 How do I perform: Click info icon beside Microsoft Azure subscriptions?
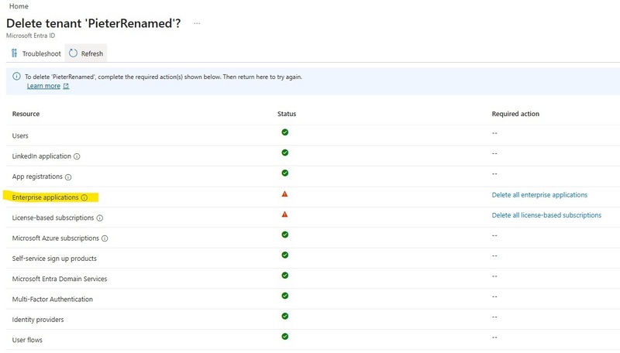(x=105, y=238)
